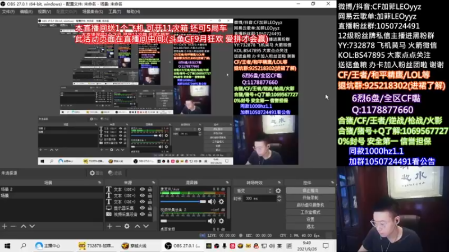Toggle the lock on the topmost 文本 (GDI+) source
The width and height of the screenshot is (449, 252).
click(x=150, y=189)
